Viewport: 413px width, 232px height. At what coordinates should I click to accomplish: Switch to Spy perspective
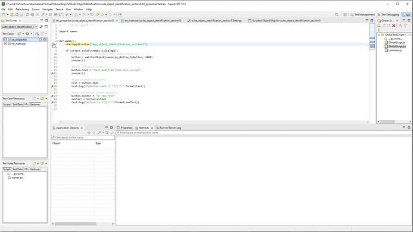pyautogui.click(x=406, y=15)
